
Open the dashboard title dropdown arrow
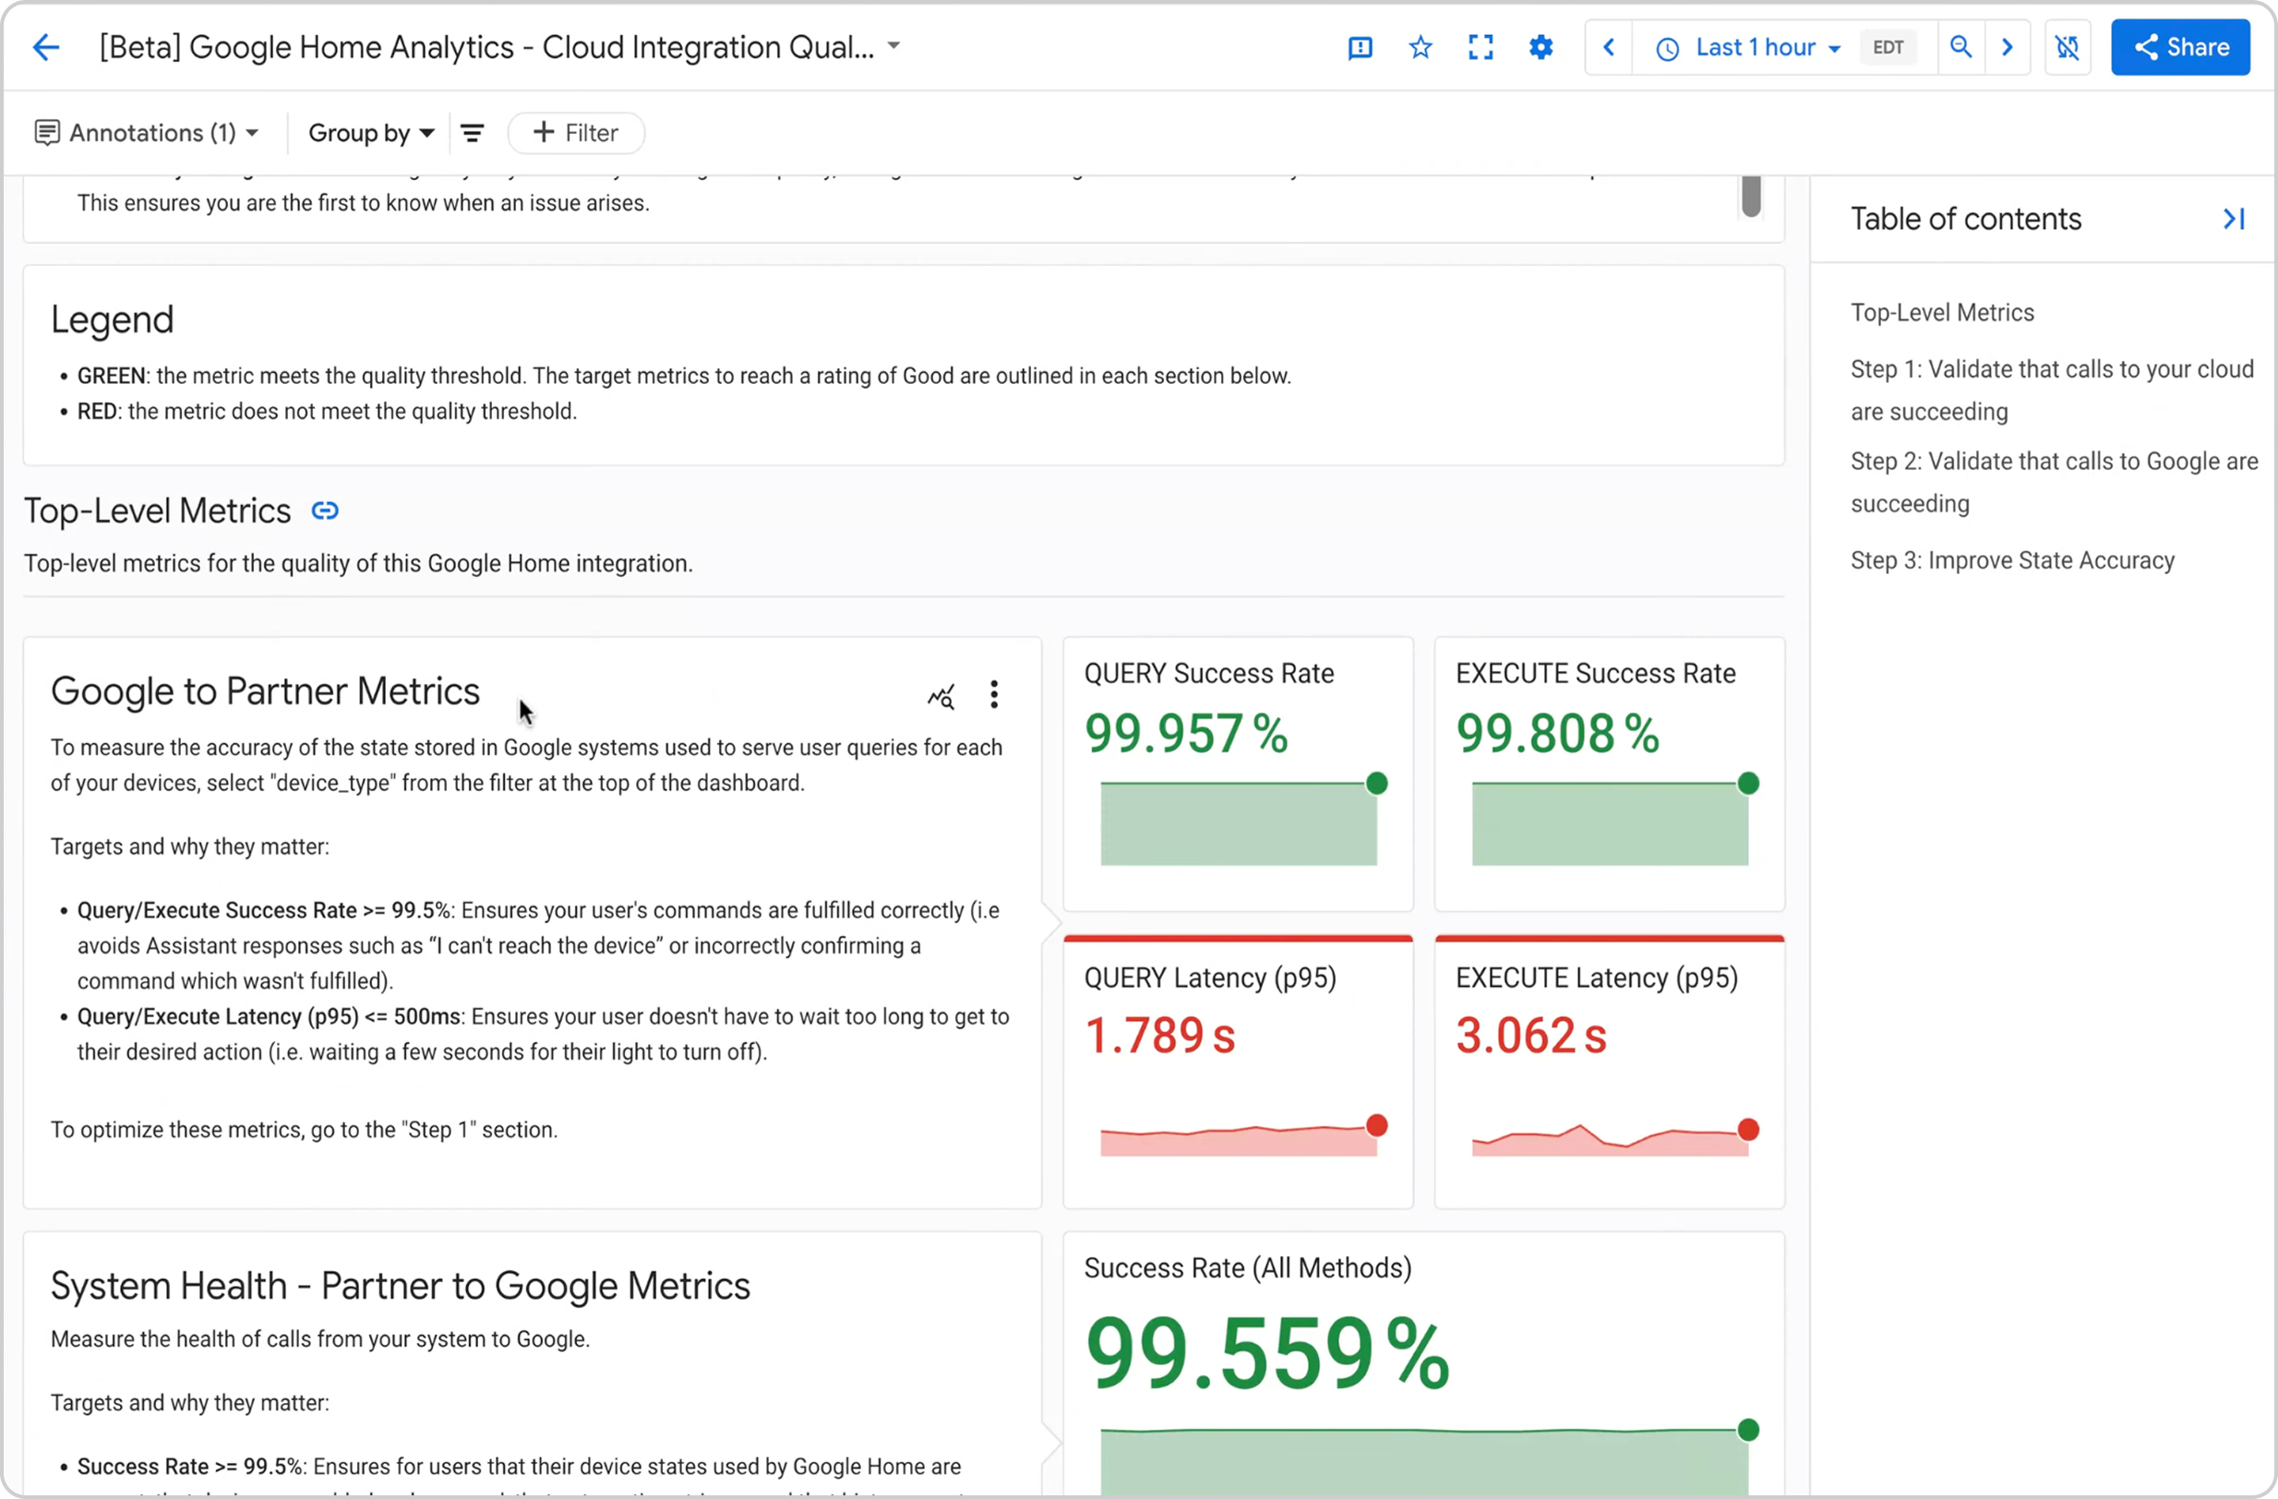tap(893, 45)
